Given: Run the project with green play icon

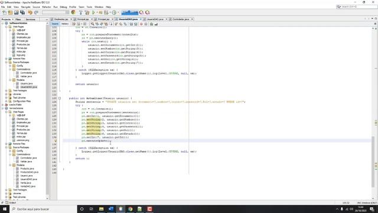Looking at the screenshot, I should coord(93,12).
